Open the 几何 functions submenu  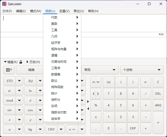click(62, 36)
